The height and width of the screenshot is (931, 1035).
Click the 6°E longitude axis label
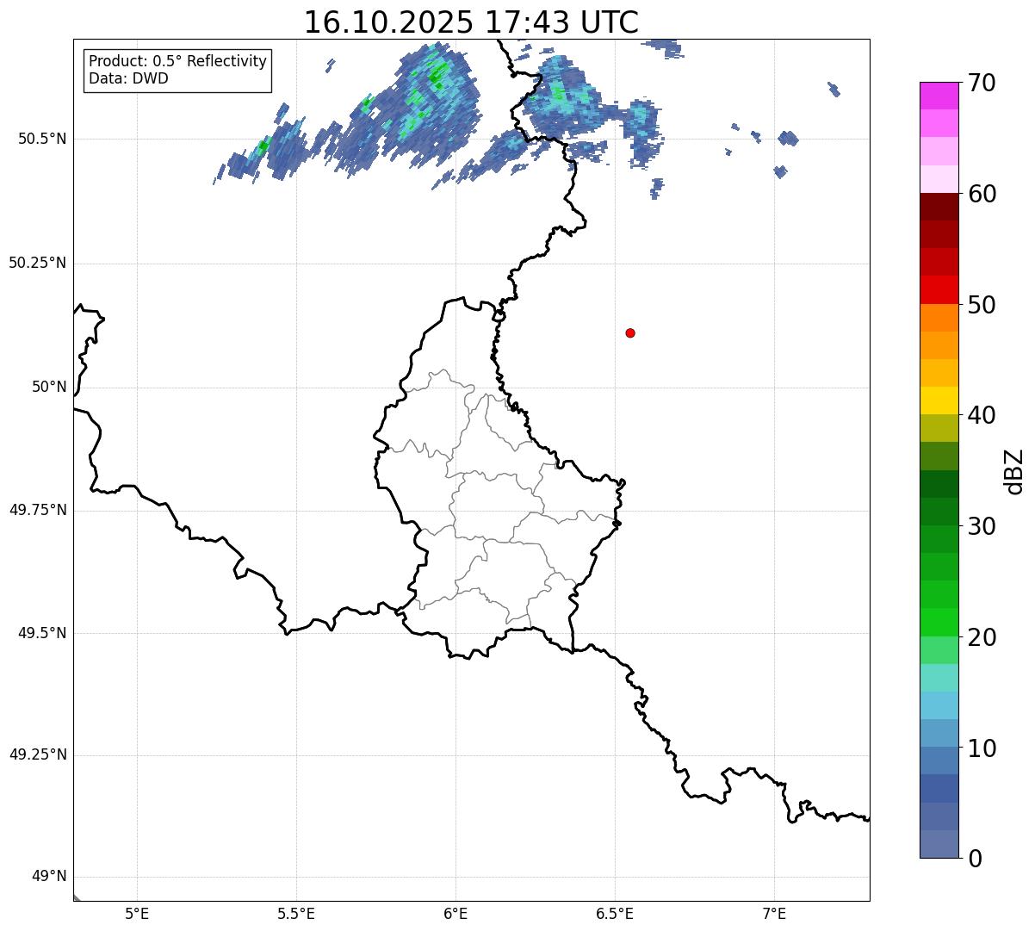coord(456,914)
